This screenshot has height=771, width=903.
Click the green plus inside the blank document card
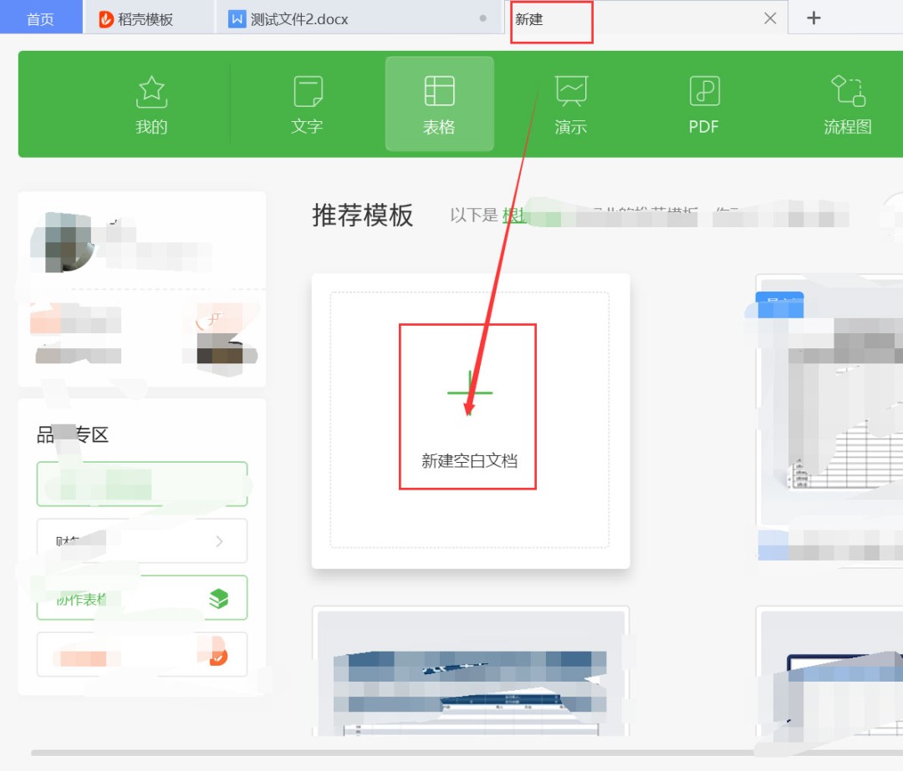469,391
